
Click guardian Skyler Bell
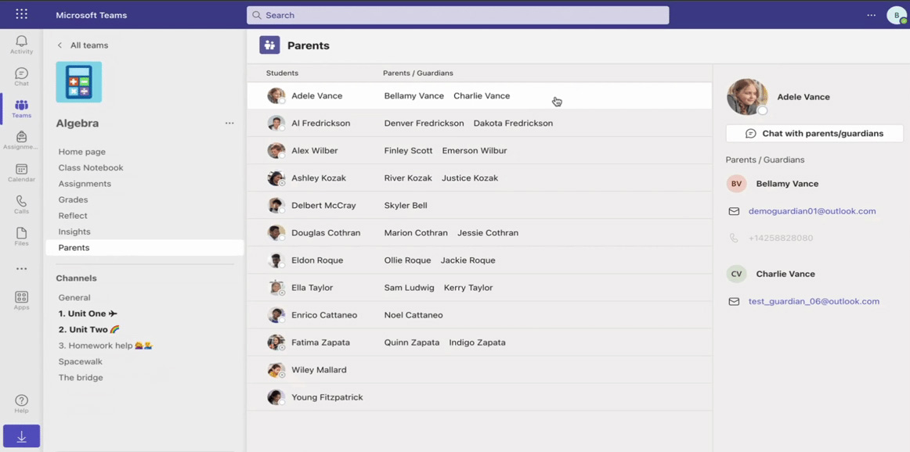406,206
